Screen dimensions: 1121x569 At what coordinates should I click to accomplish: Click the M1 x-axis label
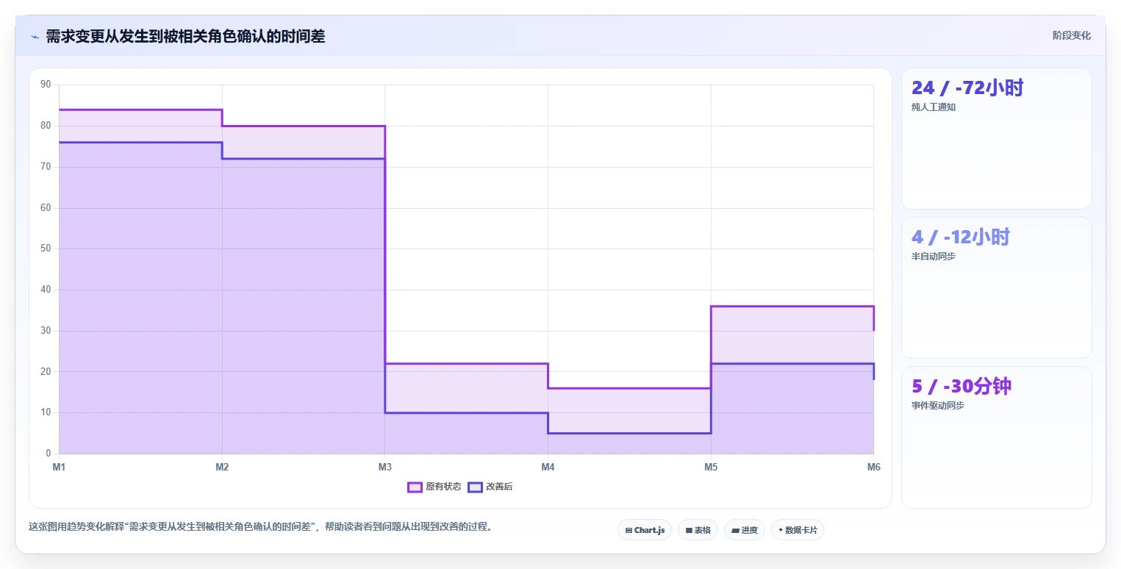[60, 467]
